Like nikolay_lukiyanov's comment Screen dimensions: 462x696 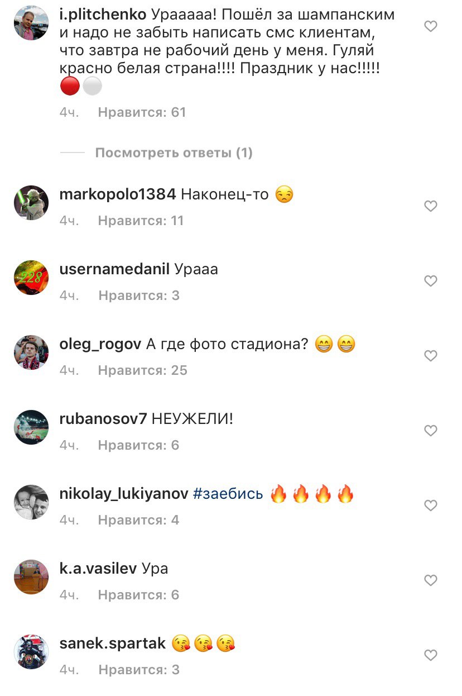pos(430,506)
